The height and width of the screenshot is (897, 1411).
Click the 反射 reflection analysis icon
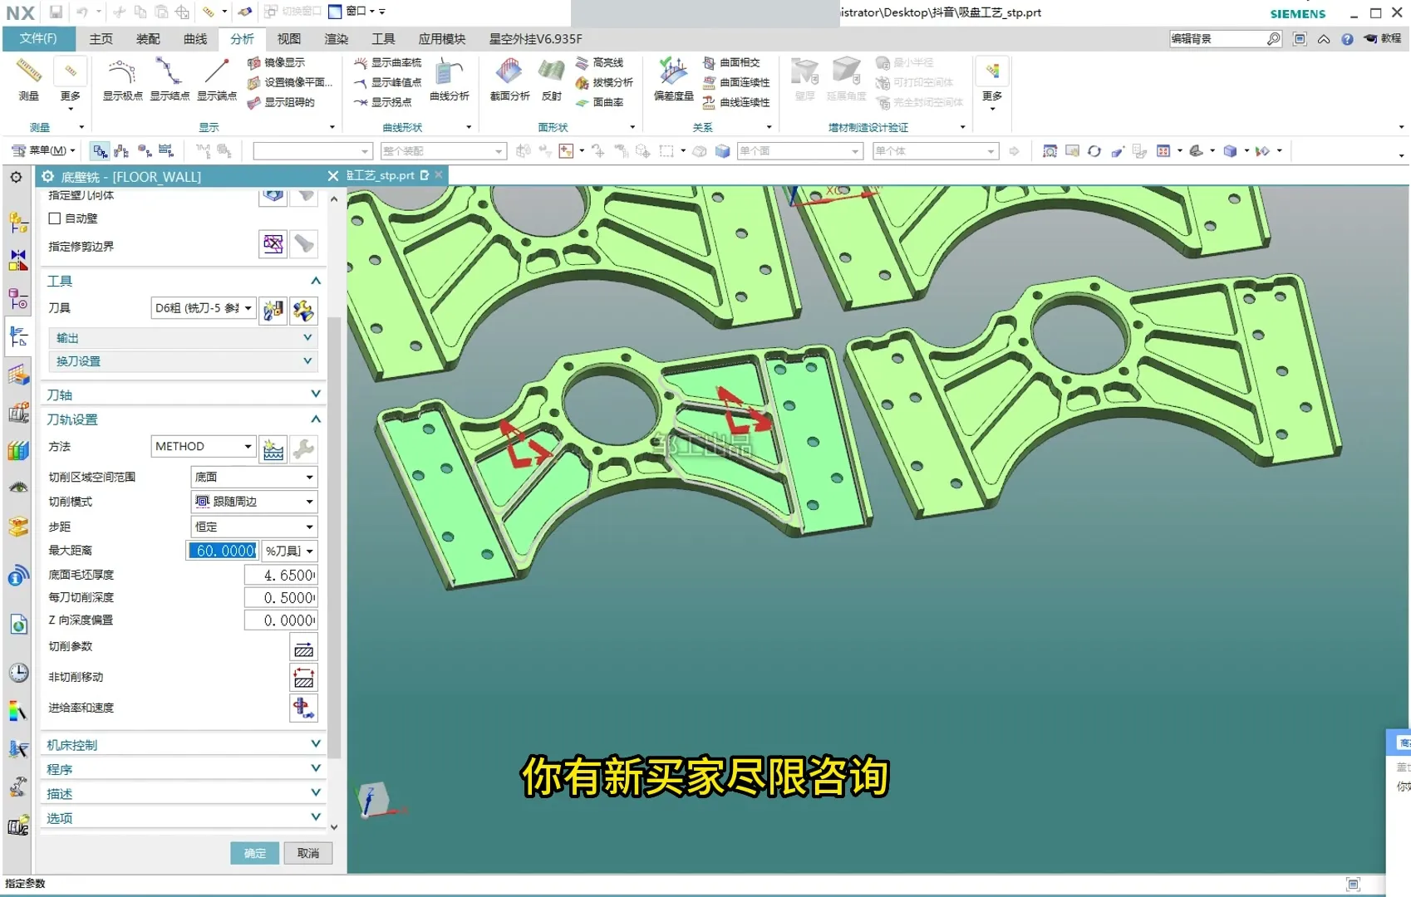[x=551, y=79]
